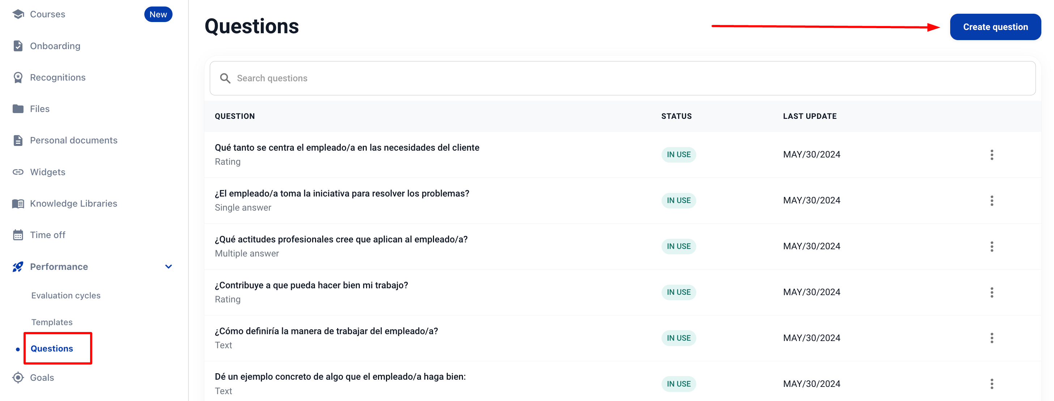The width and height of the screenshot is (1054, 401).
Task: Open three-dot menu for Single answer question
Action: (991, 200)
